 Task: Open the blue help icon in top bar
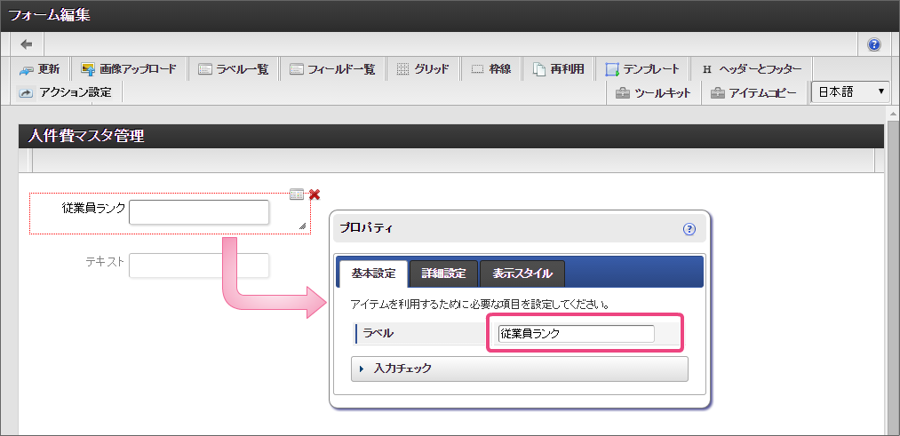pyautogui.click(x=874, y=44)
